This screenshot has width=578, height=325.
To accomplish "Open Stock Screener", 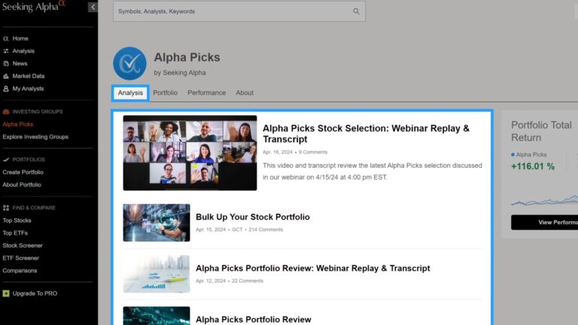I will (23, 245).
